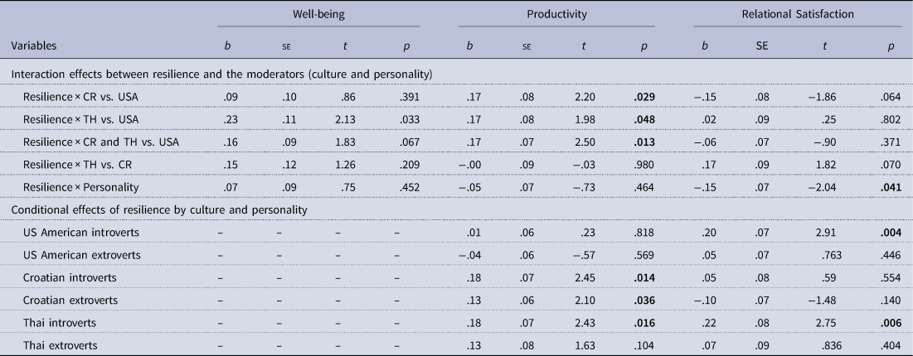Click the Resilience × TH vs. CR row label
This screenshot has width=913, height=356.
tap(78, 164)
